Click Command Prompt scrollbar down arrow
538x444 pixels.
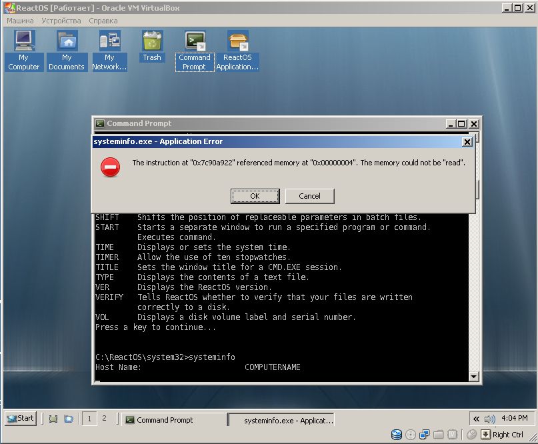tap(473, 377)
